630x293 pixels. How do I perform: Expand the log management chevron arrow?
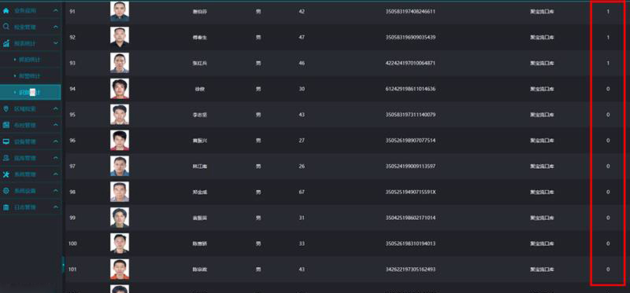pos(56,207)
